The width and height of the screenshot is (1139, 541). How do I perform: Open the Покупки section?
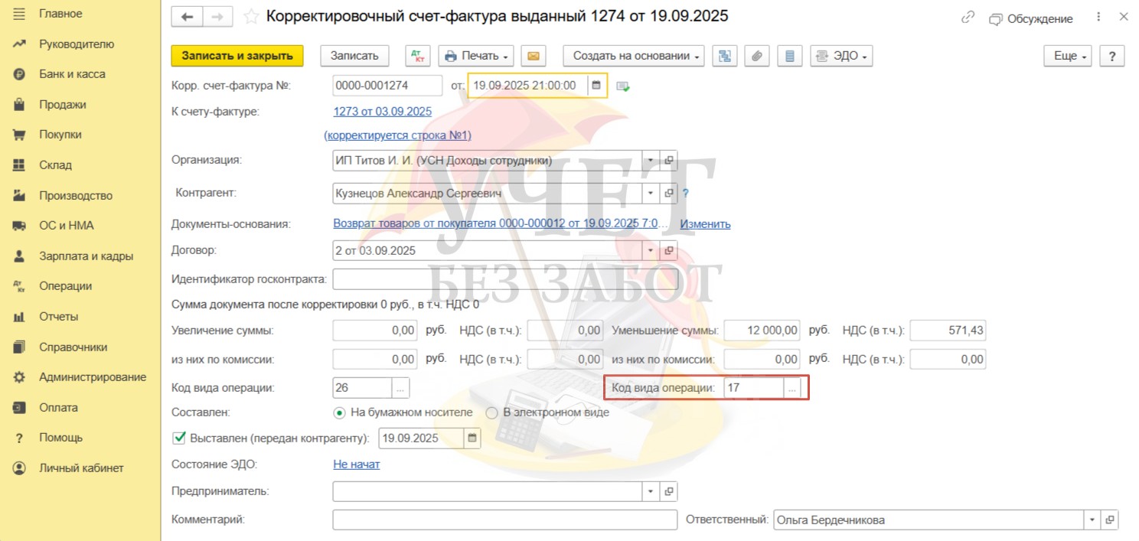[x=60, y=135]
